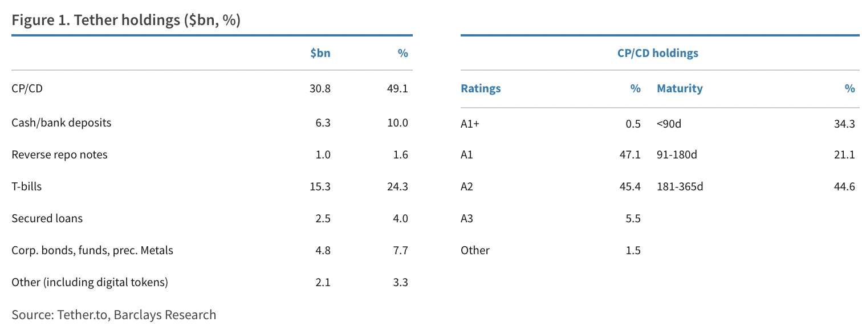Click Corp. bonds, funds, prec. Metals row
The width and height of the screenshot is (862, 326).
coord(92,250)
